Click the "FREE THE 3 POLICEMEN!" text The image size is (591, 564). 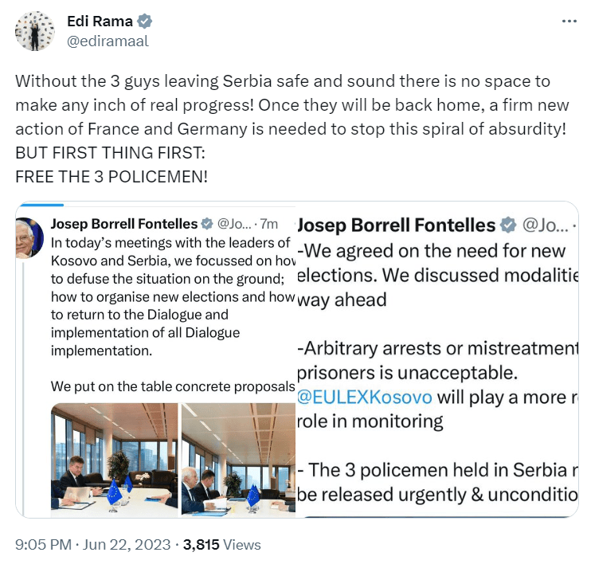click(x=111, y=177)
